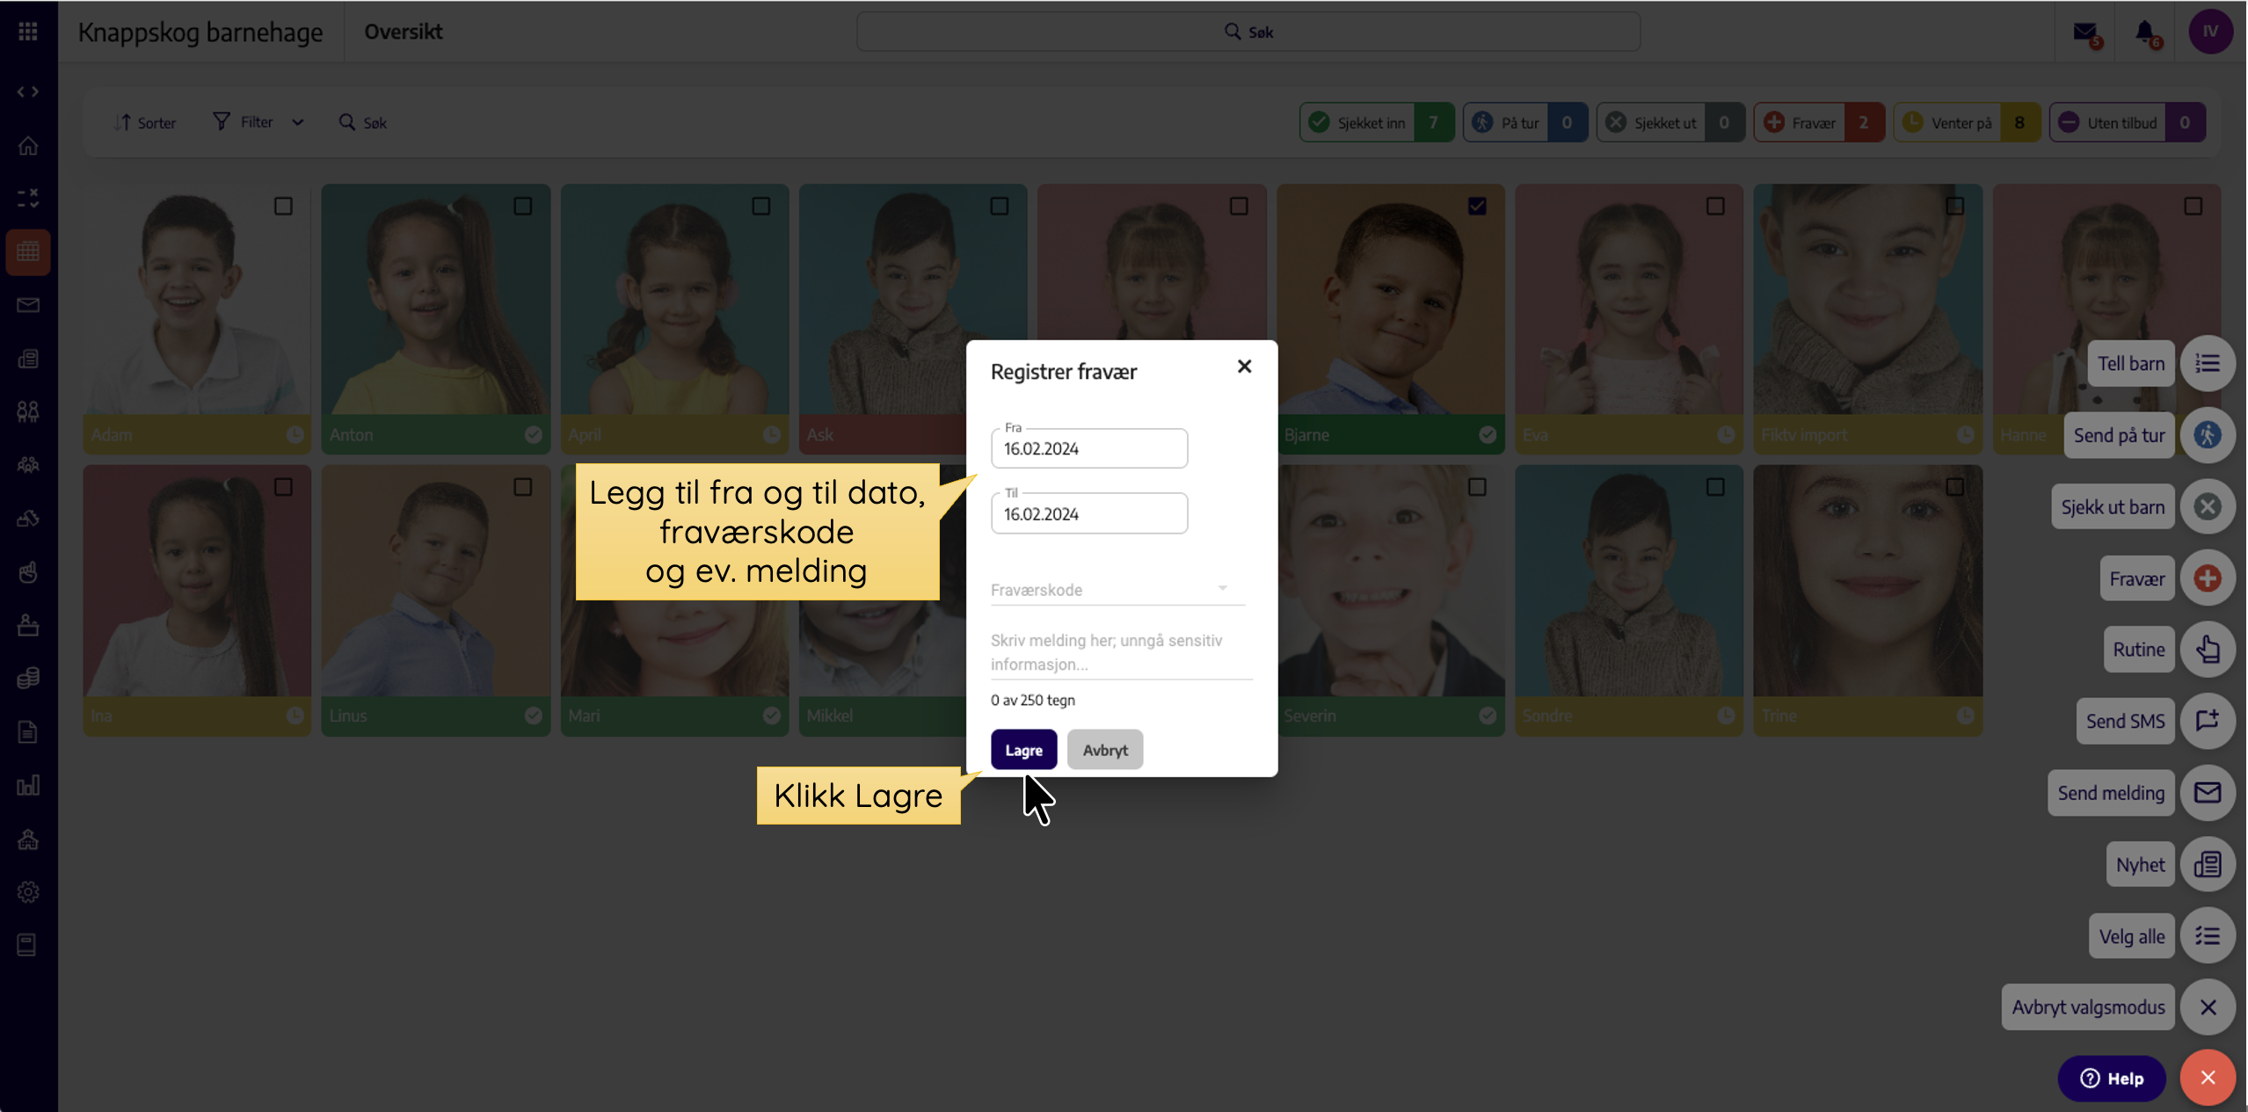This screenshot has height=1112, width=2248.
Task: Filter by Sjekket ut status
Action: tap(1670, 122)
